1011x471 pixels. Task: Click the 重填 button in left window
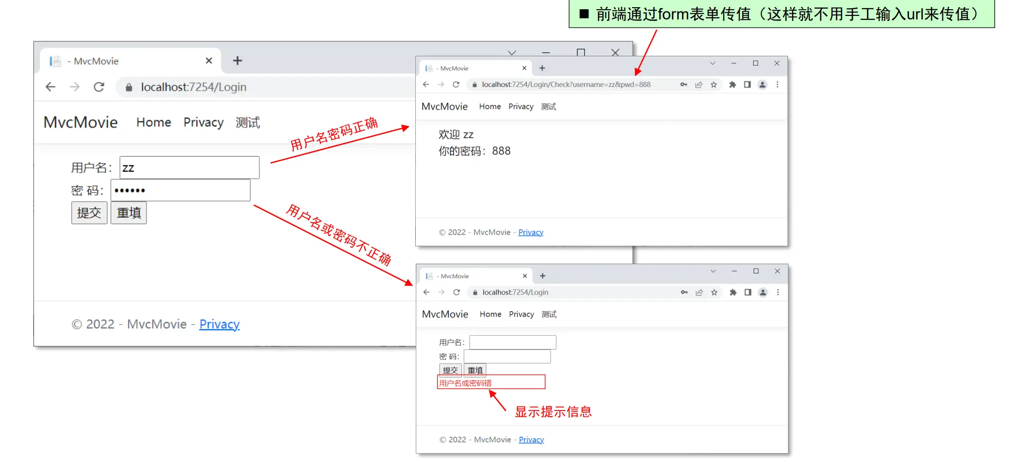[x=129, y=212]
